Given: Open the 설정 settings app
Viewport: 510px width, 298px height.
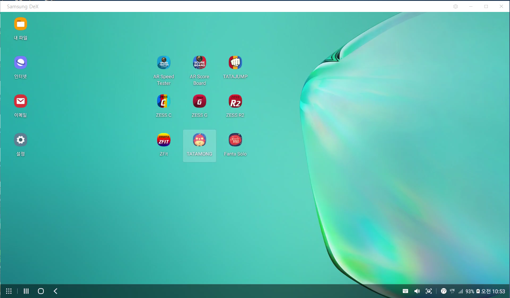Looking at the screenshot, I should 21,140.
